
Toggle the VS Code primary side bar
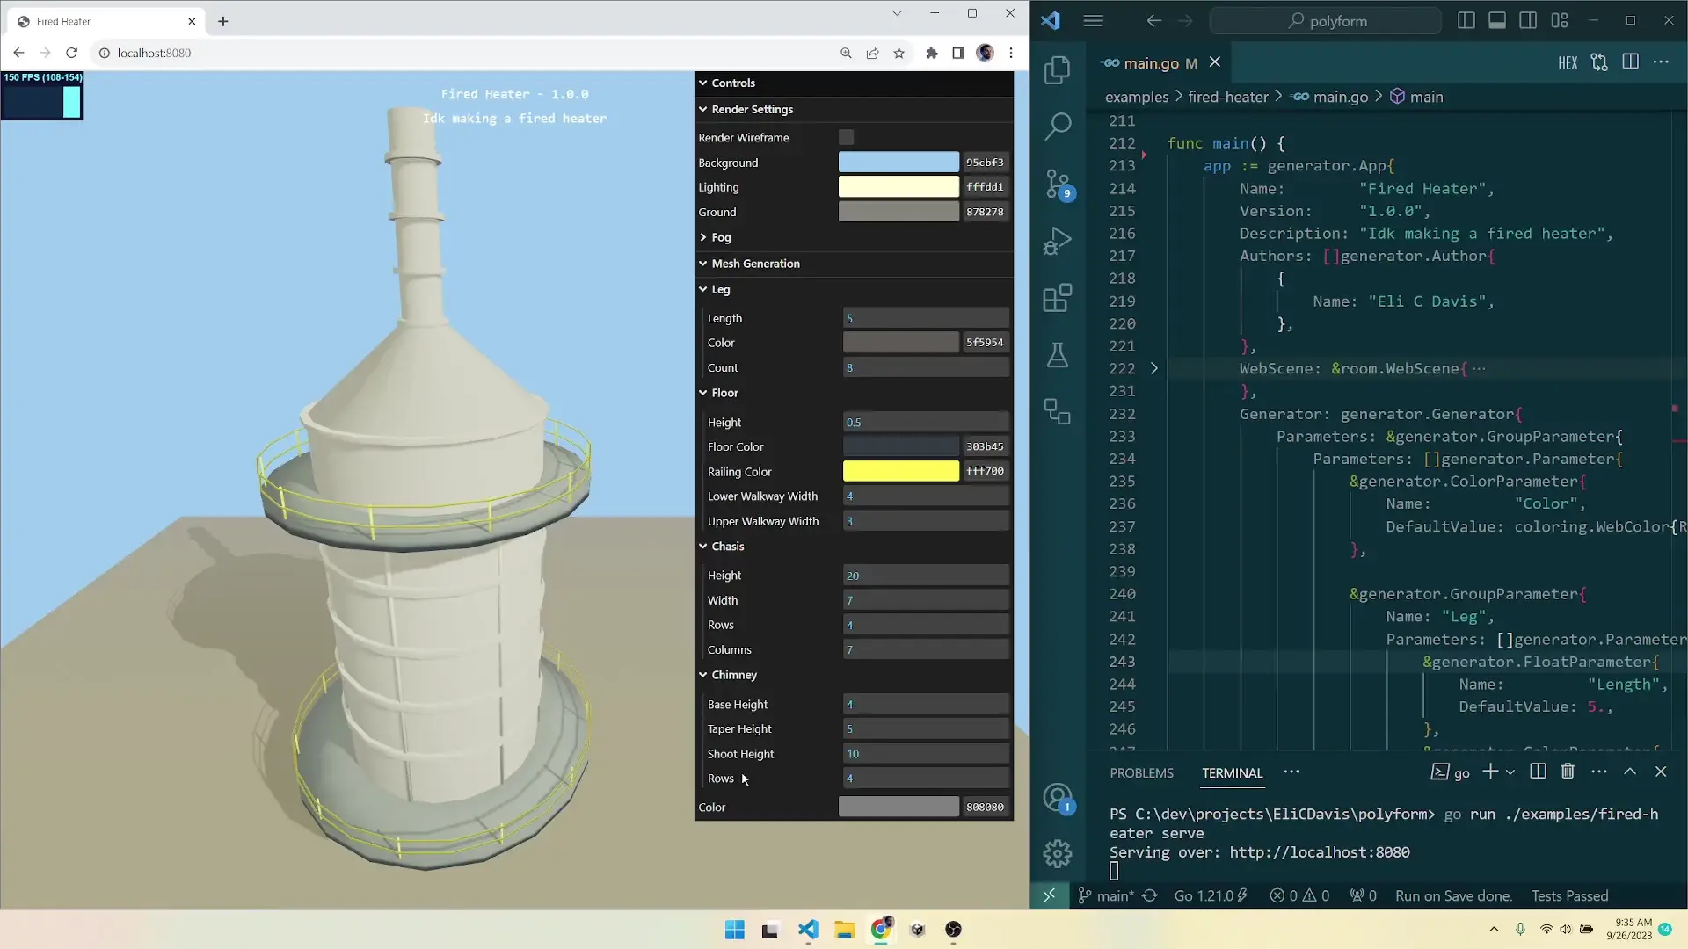(1466, 20)
